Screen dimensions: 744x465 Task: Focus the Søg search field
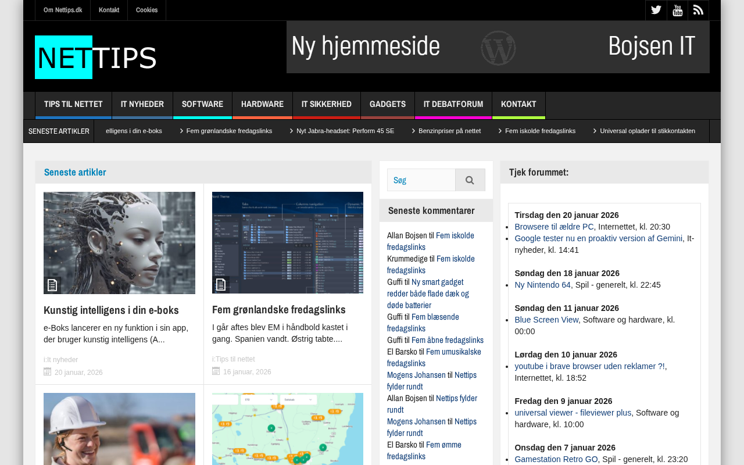pyautogui.click(x=421, y=180)
